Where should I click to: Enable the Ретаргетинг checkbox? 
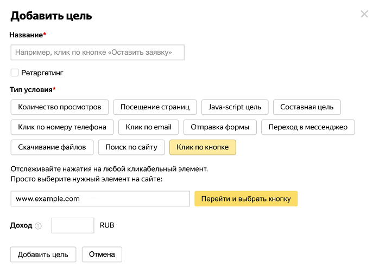pos(15,73)
